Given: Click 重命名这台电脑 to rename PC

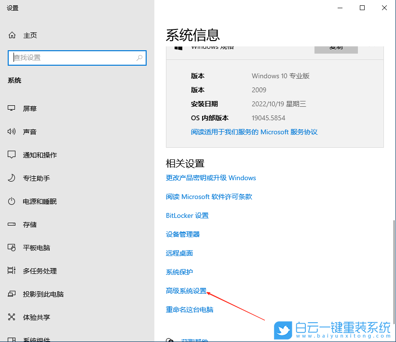Looking at the screenshot, I should pyautogui.click(x=190, y=309).
